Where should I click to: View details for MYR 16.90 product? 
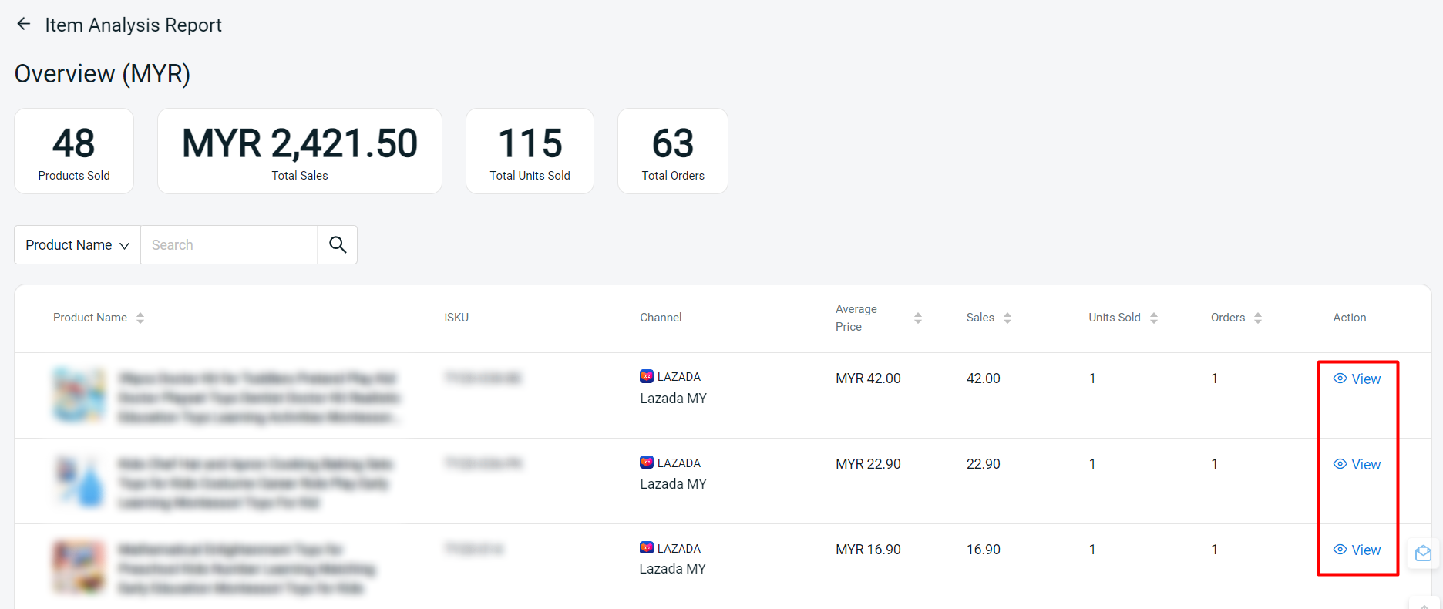point(1357,550)
